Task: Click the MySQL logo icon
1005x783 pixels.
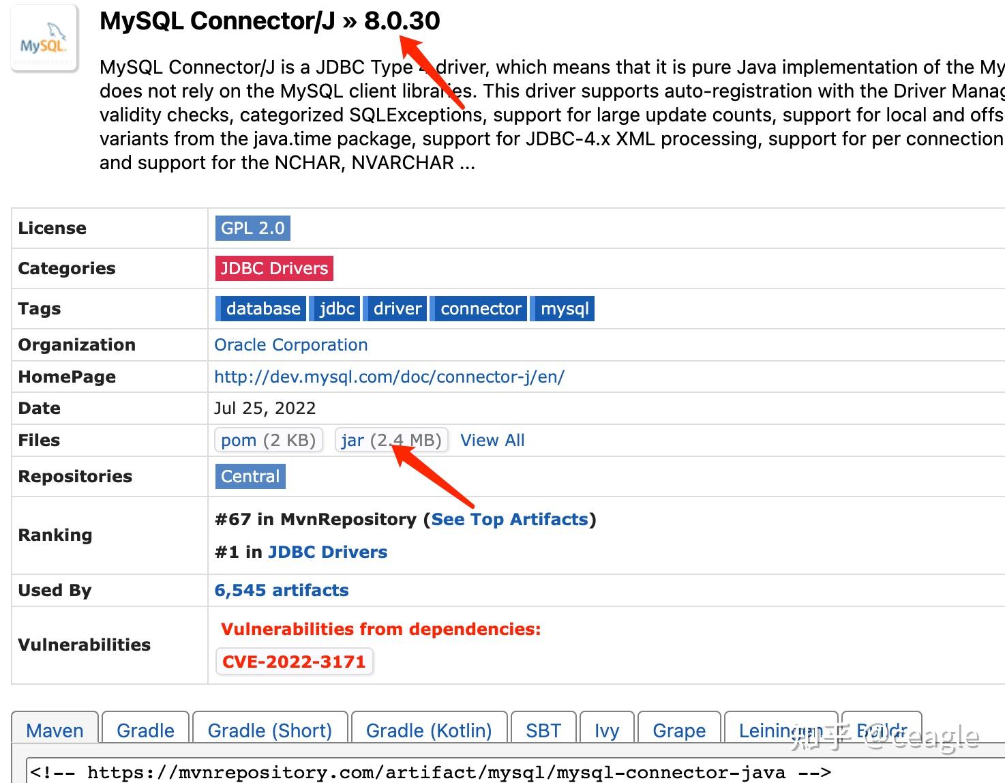Action: click(x=43, y=38)
